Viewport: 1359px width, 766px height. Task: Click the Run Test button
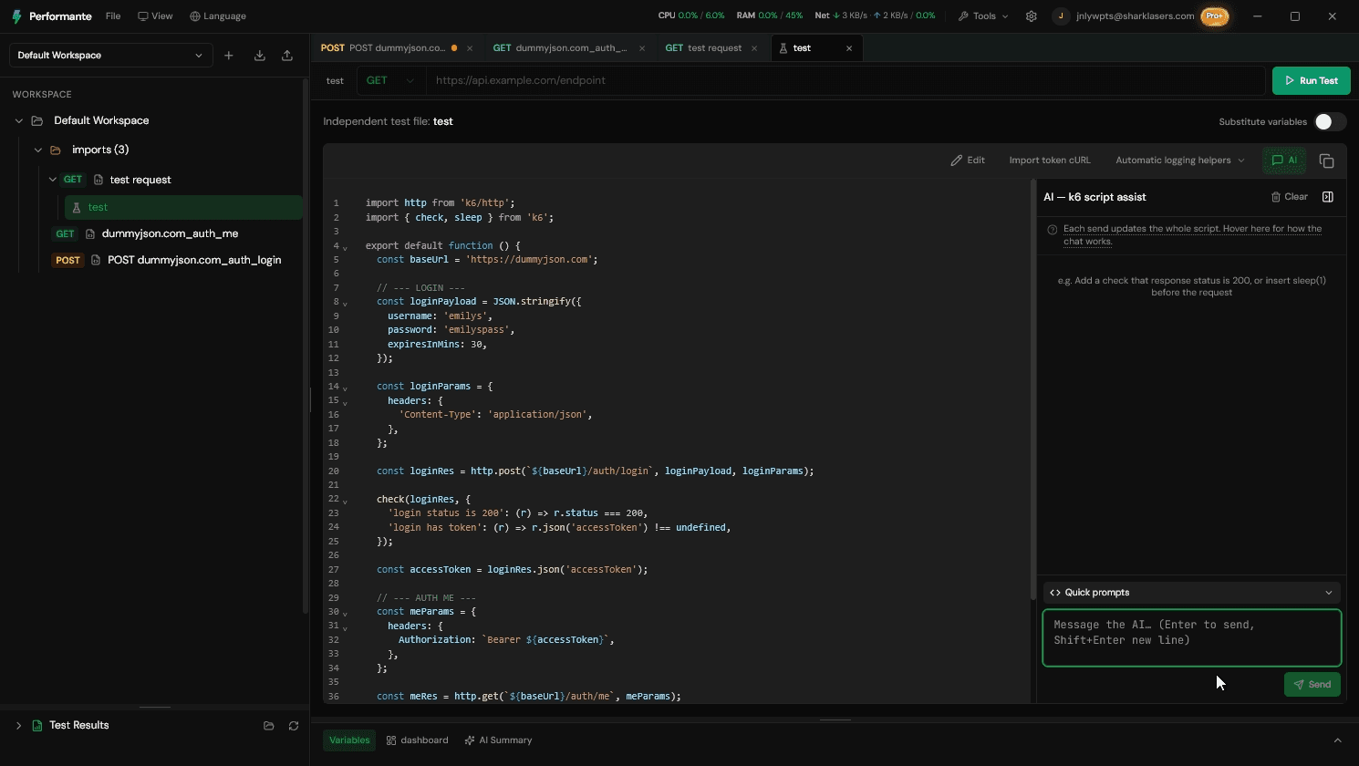point(1312,80)
